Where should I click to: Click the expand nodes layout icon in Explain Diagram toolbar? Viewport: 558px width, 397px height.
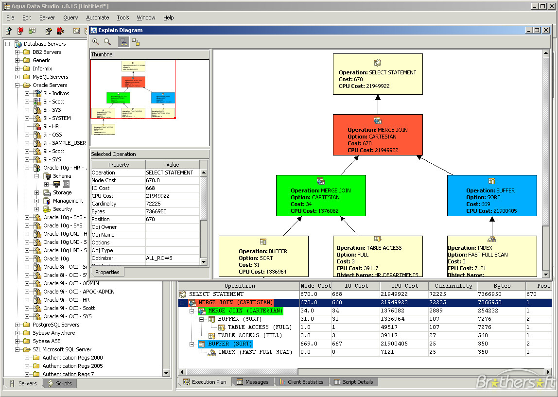click(x=136, y=42)
